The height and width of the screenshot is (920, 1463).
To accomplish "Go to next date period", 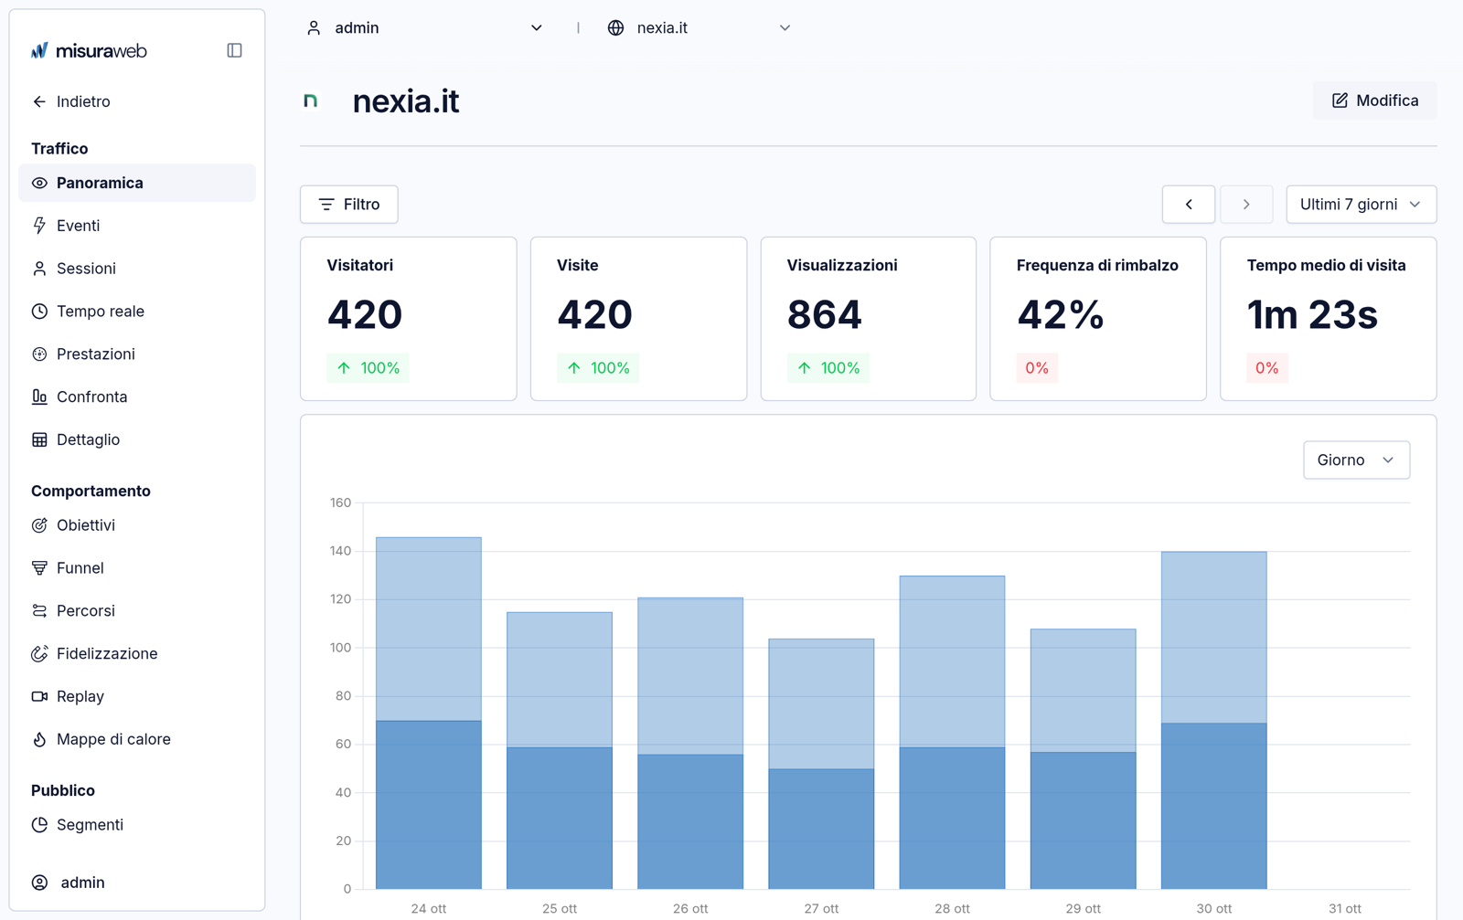I will pos(1246,205).
